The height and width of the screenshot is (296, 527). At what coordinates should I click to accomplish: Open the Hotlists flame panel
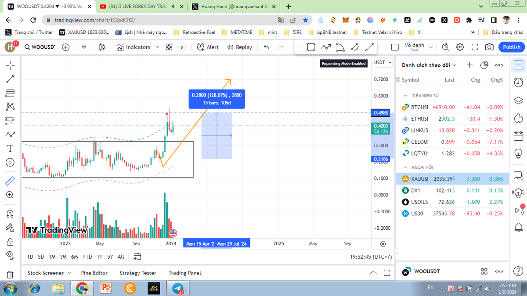pos(518,118)
